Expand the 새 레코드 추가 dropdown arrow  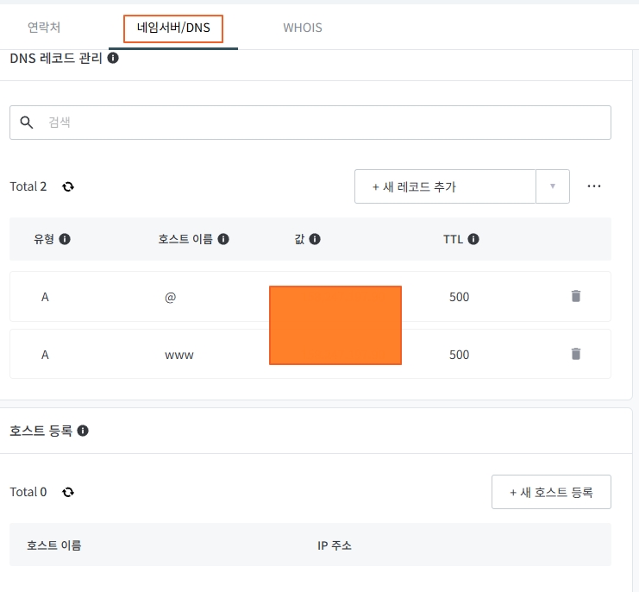pyautogui.click(x=553, y=186)
